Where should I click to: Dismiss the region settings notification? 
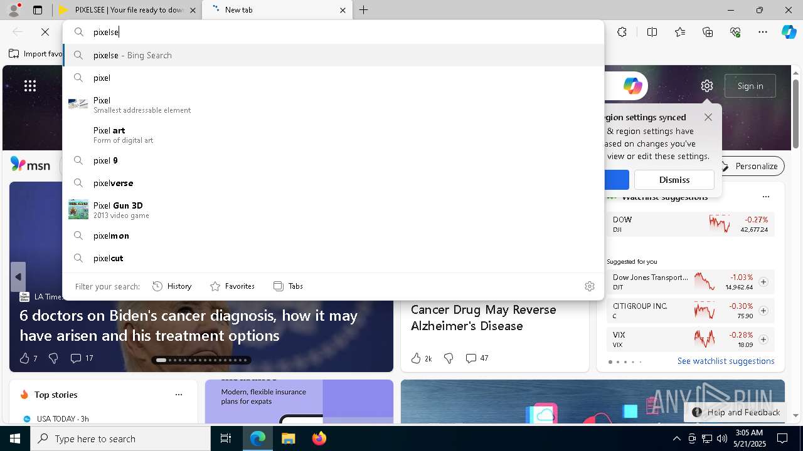(674, 180)
